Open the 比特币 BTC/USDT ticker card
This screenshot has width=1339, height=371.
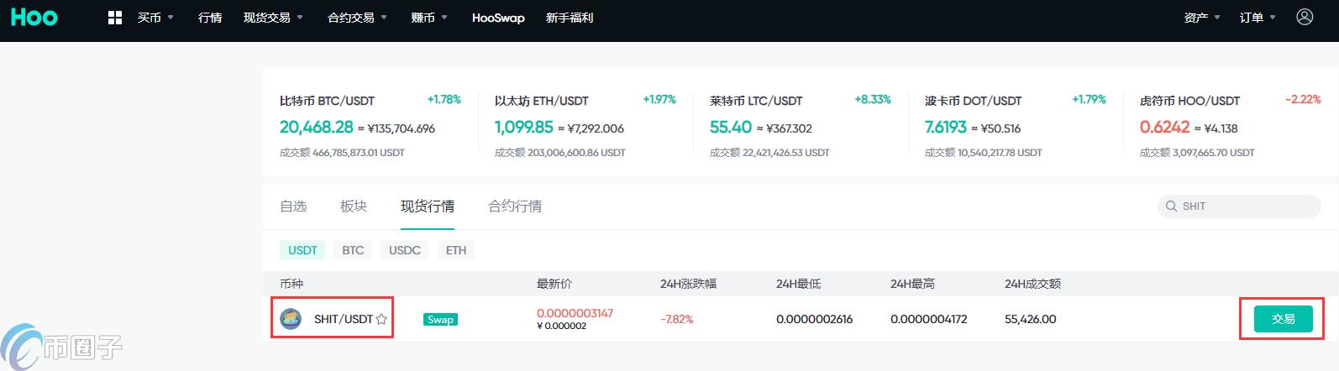tap(370, 126)
